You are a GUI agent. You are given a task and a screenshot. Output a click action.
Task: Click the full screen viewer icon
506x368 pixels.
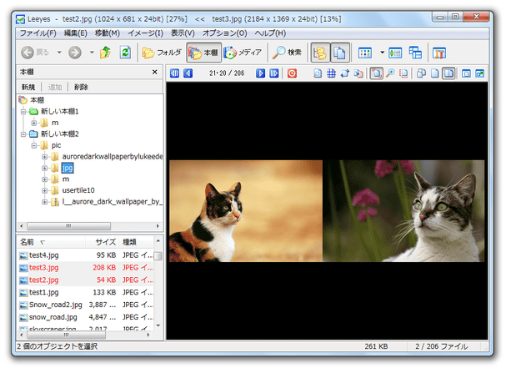point(479,73)
